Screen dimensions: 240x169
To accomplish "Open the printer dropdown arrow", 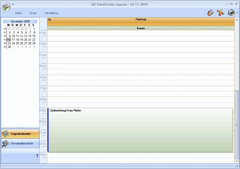I will [237, 13].
